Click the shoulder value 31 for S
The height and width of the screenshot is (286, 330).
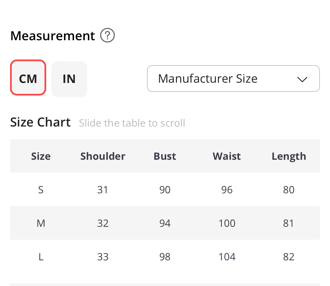coord(103,190)
